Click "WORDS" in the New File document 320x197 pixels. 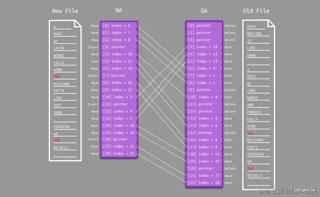[x=59, y=56]
